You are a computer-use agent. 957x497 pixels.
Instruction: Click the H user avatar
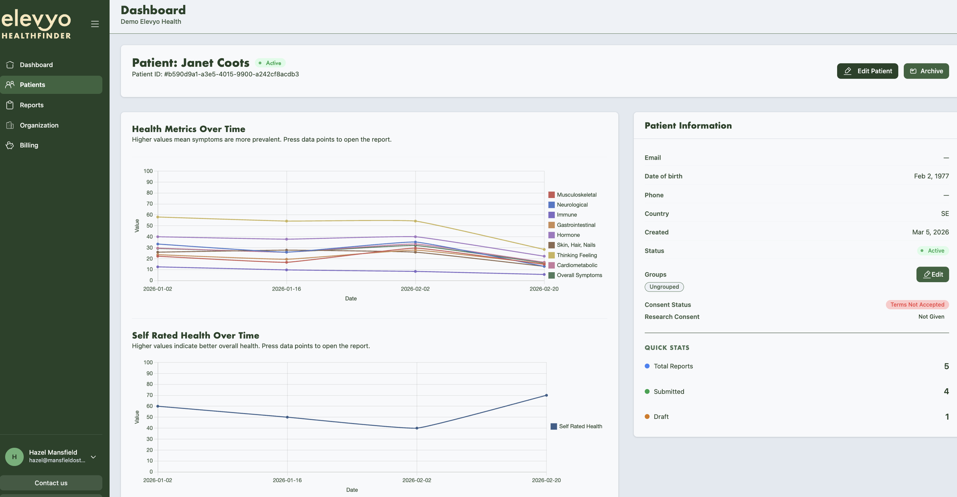15,456
